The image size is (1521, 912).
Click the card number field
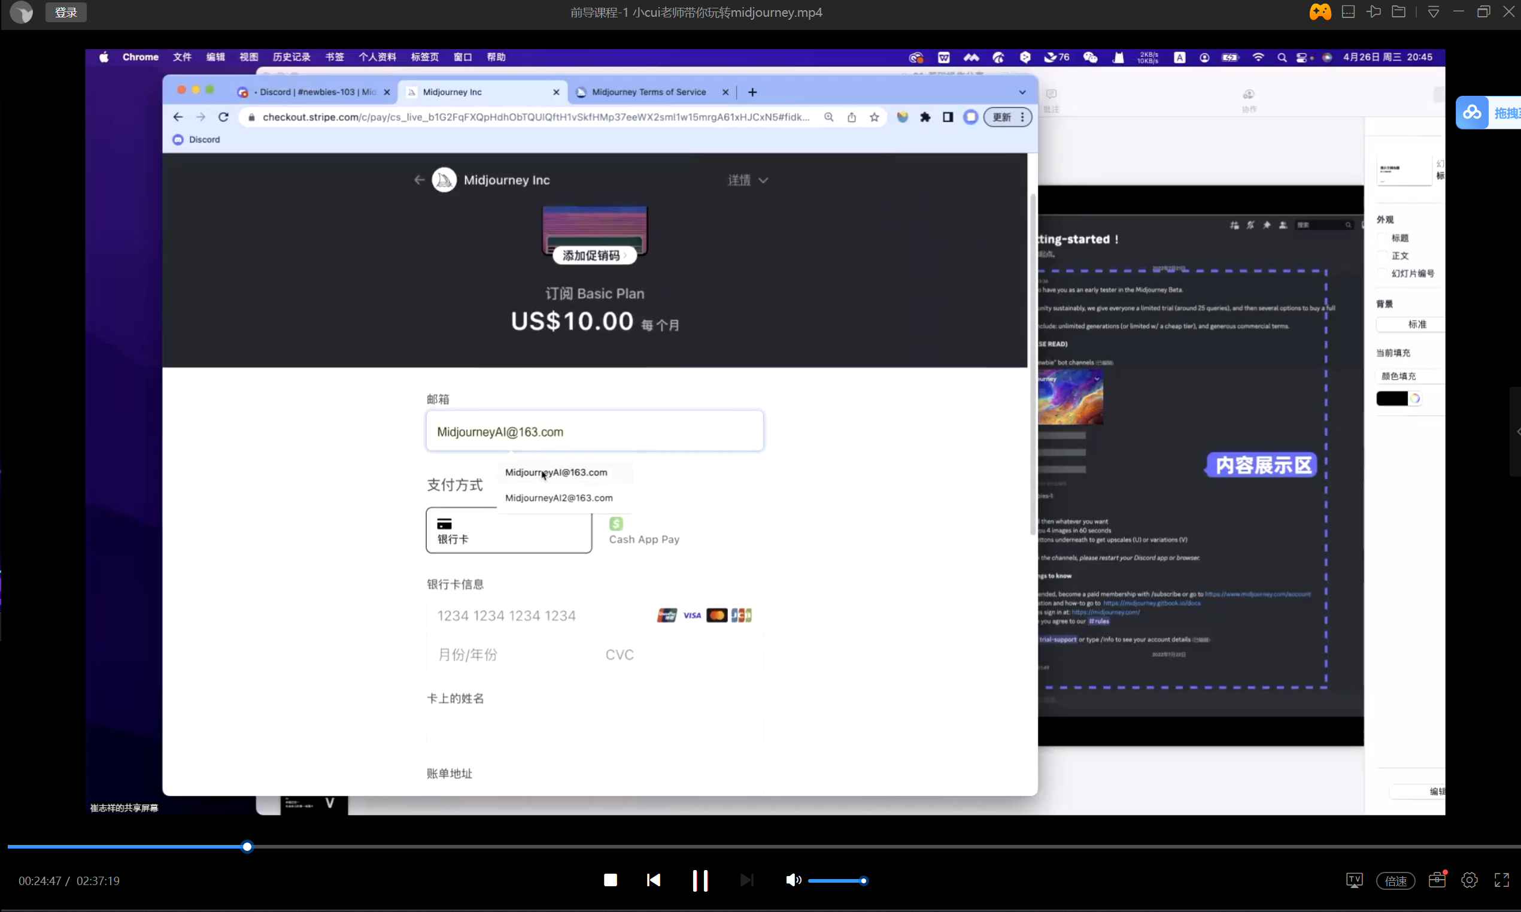click(594, 616)
